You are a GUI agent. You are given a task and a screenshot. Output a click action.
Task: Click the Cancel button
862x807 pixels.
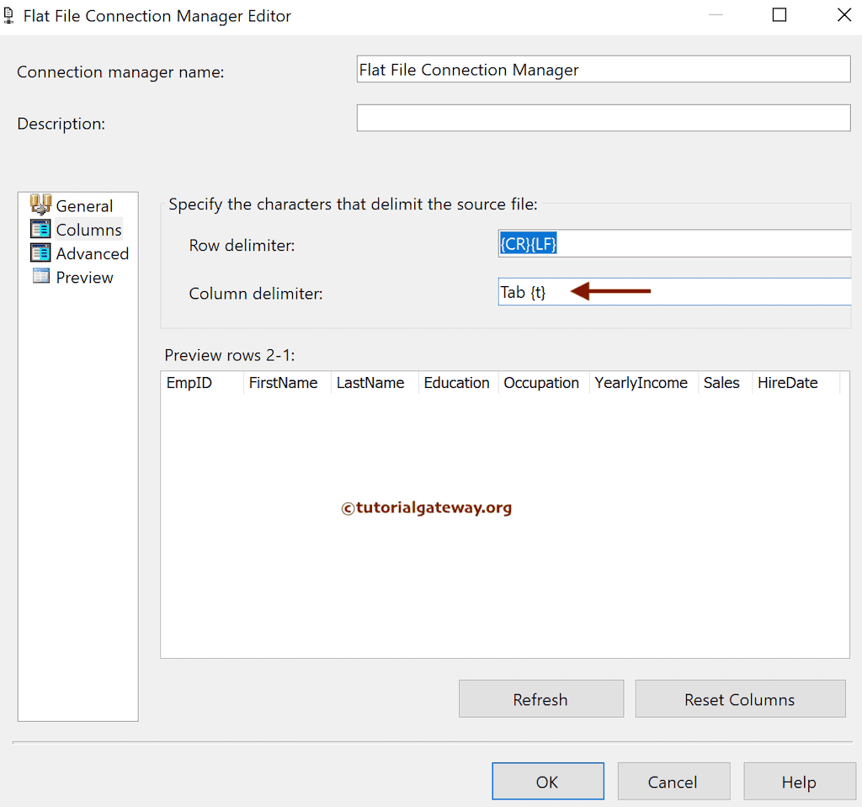point(673,781)
